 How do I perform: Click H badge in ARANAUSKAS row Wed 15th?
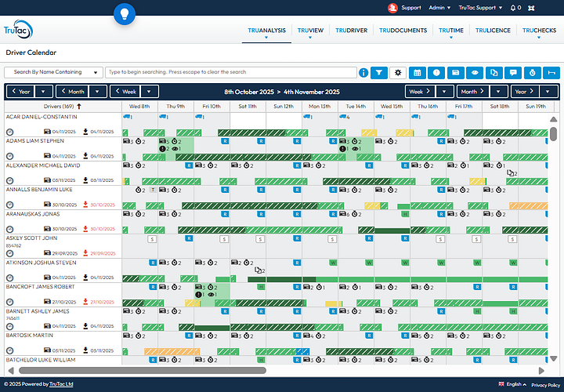click(406, 214)
